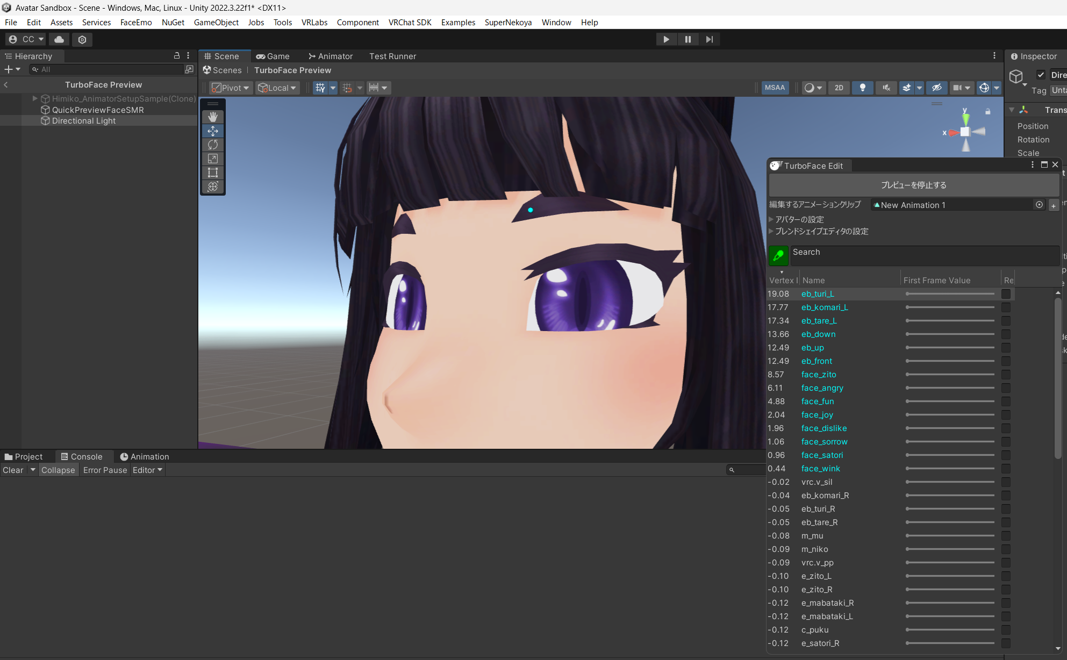This screenshot has height=660, width=1067.
Task: Click the scene effects icon
Action: [907, 88]
